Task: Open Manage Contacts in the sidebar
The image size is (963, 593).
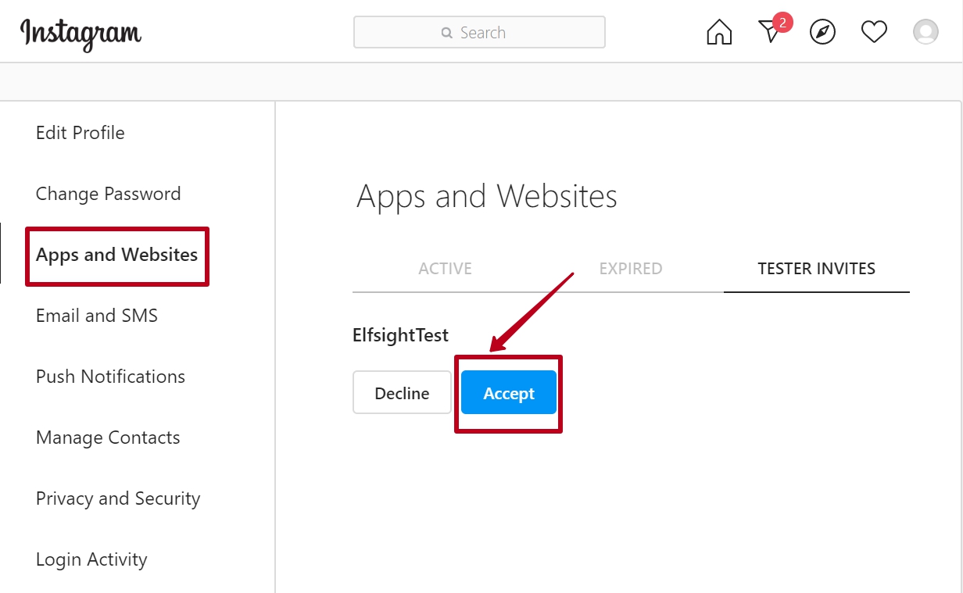Action: 108,438
